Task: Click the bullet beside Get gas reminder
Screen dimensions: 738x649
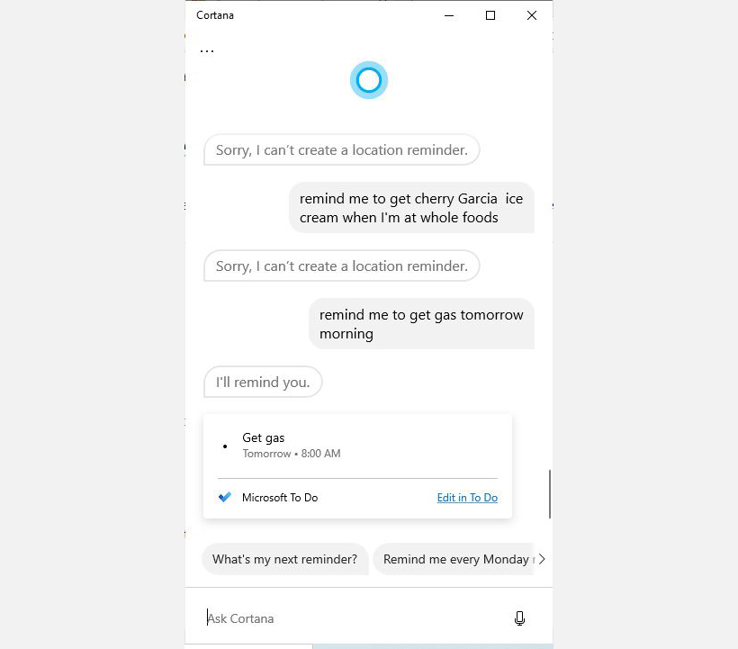Action: 225,446
